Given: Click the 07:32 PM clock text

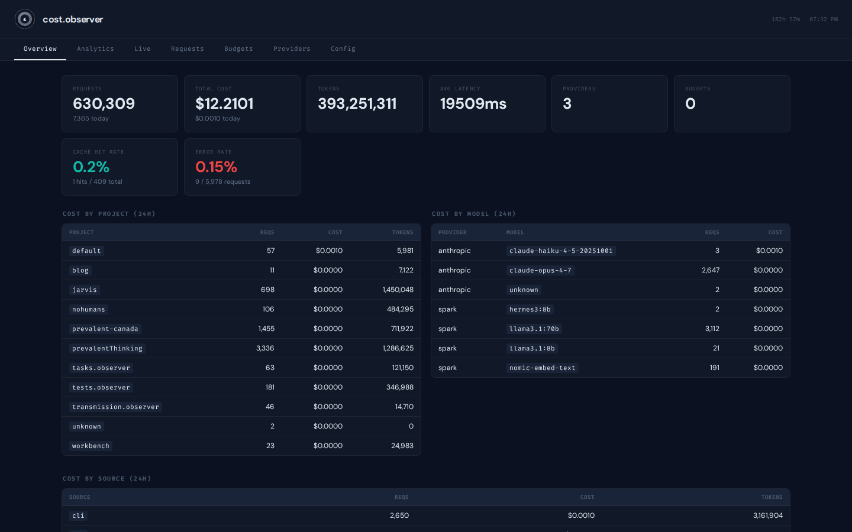Looking at the screenshot, I should pyautogui.click(x=824, y=20).
